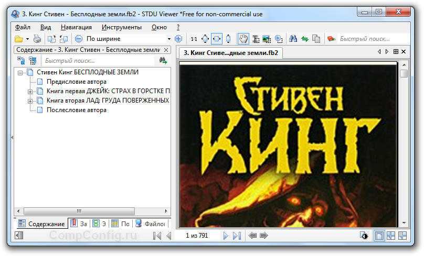
Task: Select the Hand tool
Action: coord(243,39)
